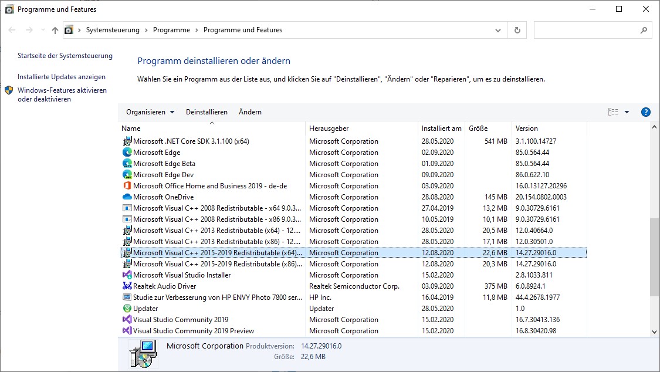
Task: Select the Realtek Audio Driver name
Action: tap(165, 286)
